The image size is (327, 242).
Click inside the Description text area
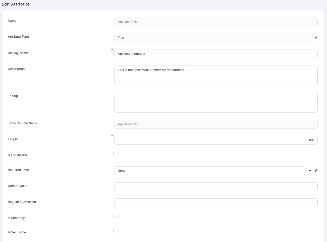coord(216,76)
